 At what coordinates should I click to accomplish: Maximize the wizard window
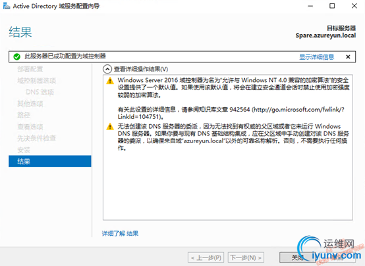coord(332,6)
